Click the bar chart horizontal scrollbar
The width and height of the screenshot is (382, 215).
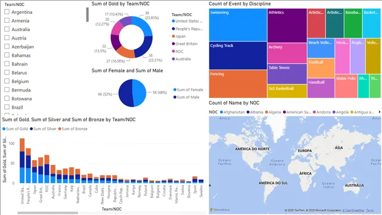48,213
